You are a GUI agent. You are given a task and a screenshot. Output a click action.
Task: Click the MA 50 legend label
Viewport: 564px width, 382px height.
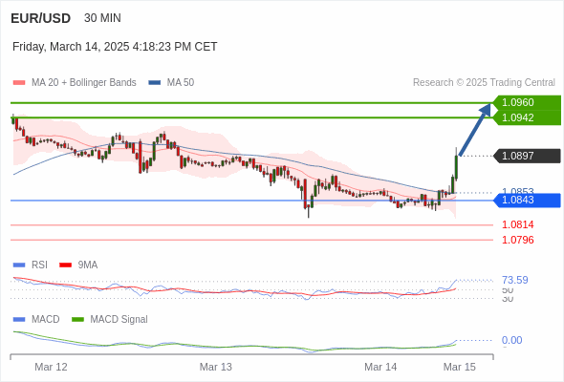click(x=181, y=83)
